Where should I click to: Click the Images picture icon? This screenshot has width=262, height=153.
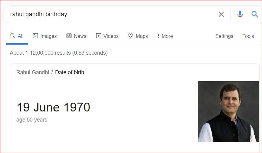(x=35, y=36)
